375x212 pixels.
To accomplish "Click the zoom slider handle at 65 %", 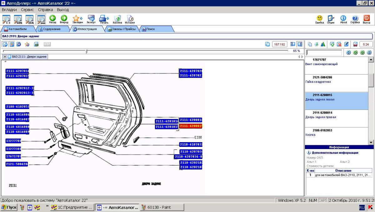I will point(87,51).
